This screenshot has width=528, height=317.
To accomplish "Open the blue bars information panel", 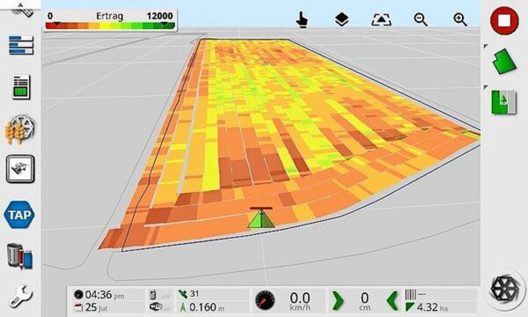I will (21, 45).
